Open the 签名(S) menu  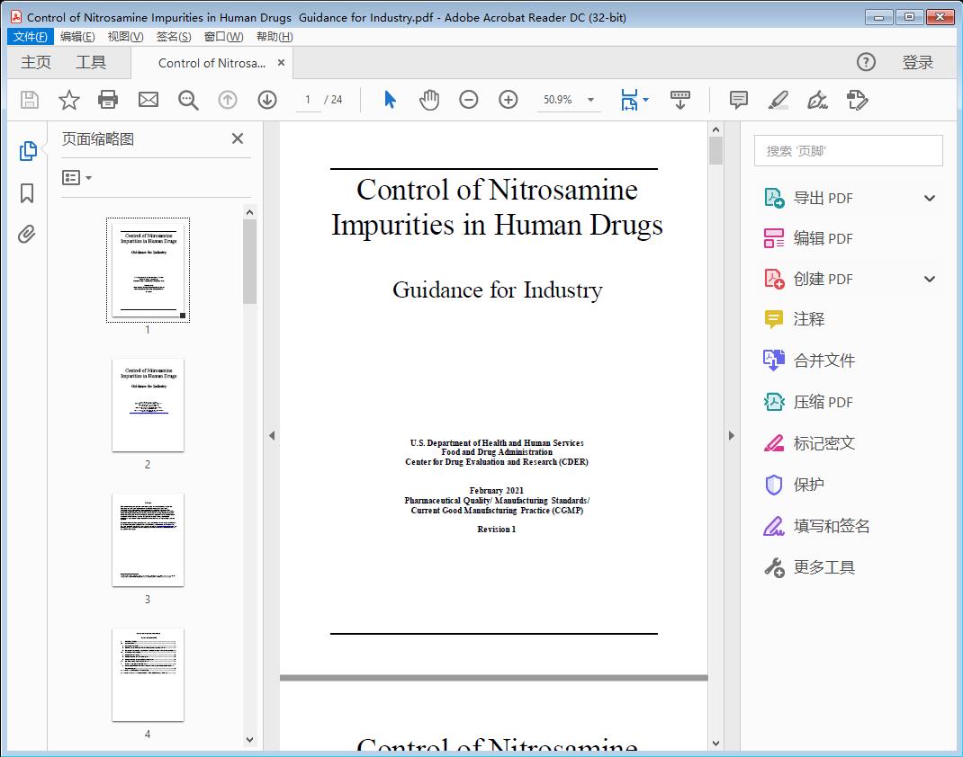[173, 37]
